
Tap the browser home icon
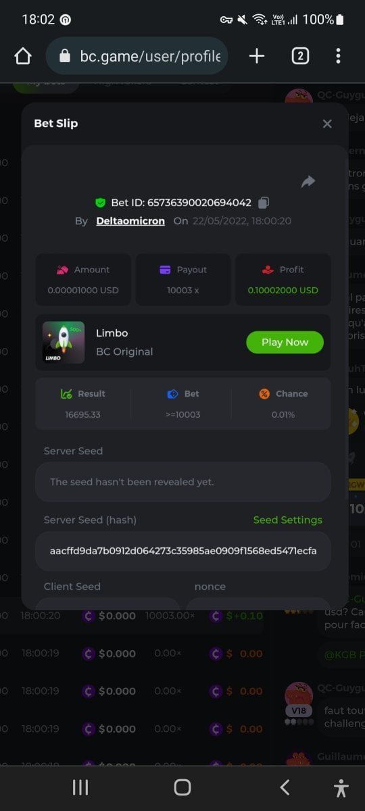[23, 56]
